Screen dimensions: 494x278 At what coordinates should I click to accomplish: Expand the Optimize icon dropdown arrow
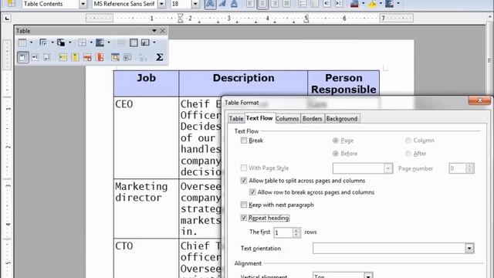tap(154, 42)
